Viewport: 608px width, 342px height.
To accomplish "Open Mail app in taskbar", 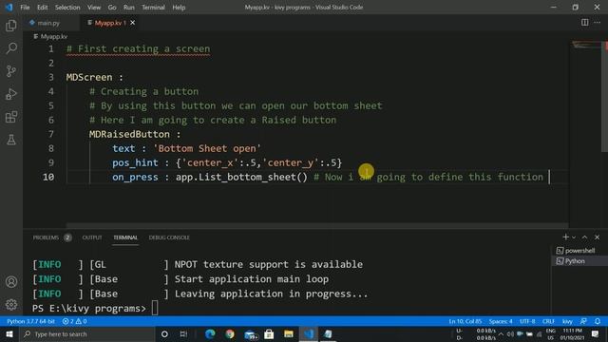I will click(251, 334).
